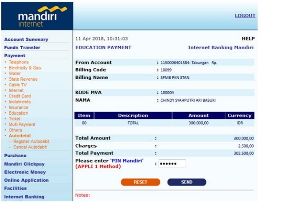Open the Facilities menu
This screenshot has height=202, width=293.
[x=16, y=188]
